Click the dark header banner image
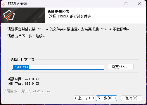The width and height of the screenshot is (147, 105). tap(23, 15)
